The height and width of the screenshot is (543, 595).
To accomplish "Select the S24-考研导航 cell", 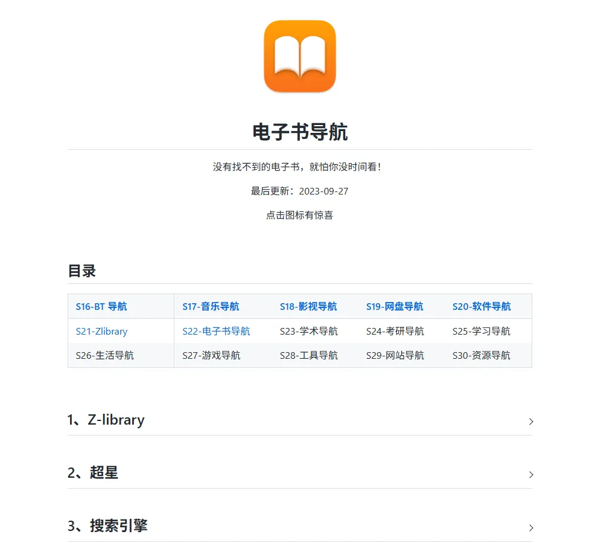I will (x=395, y=331).
